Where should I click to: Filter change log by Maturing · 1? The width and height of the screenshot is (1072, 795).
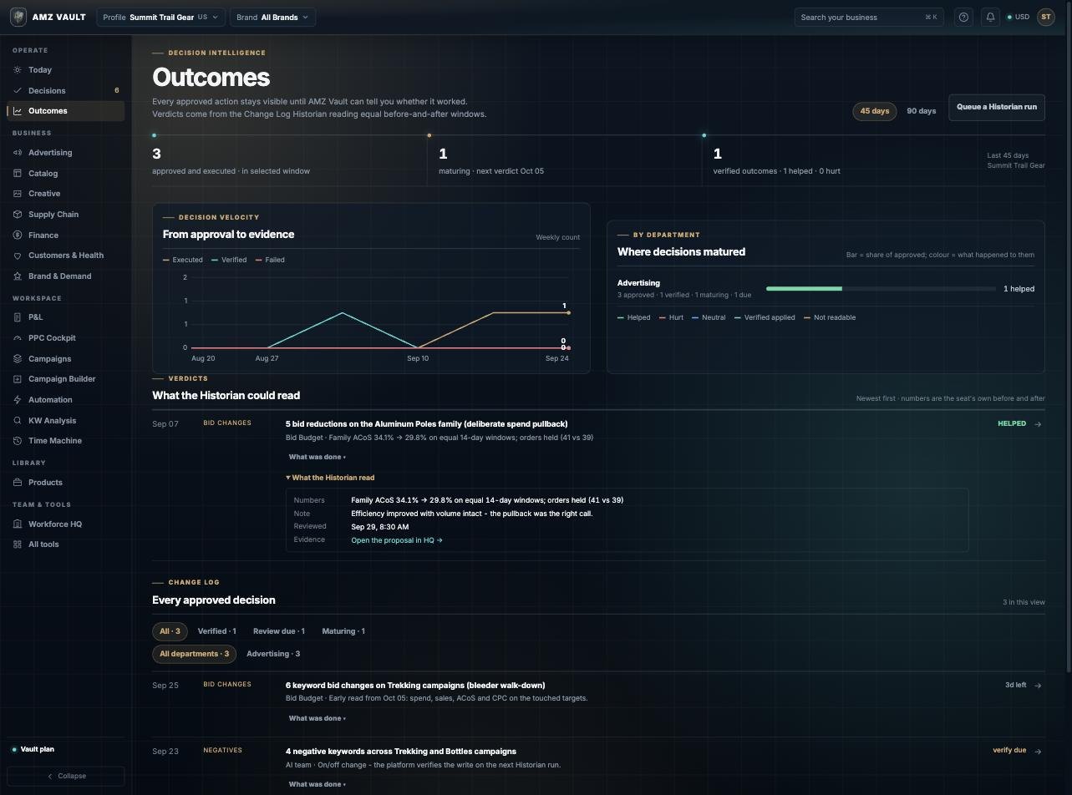[x=343, y=631]
